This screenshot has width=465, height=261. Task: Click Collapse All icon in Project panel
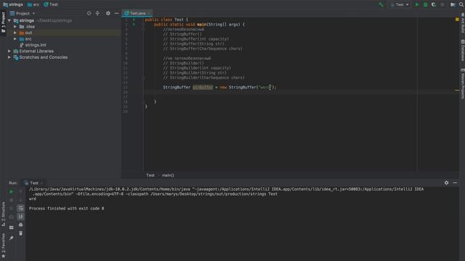tap(97, 13)
